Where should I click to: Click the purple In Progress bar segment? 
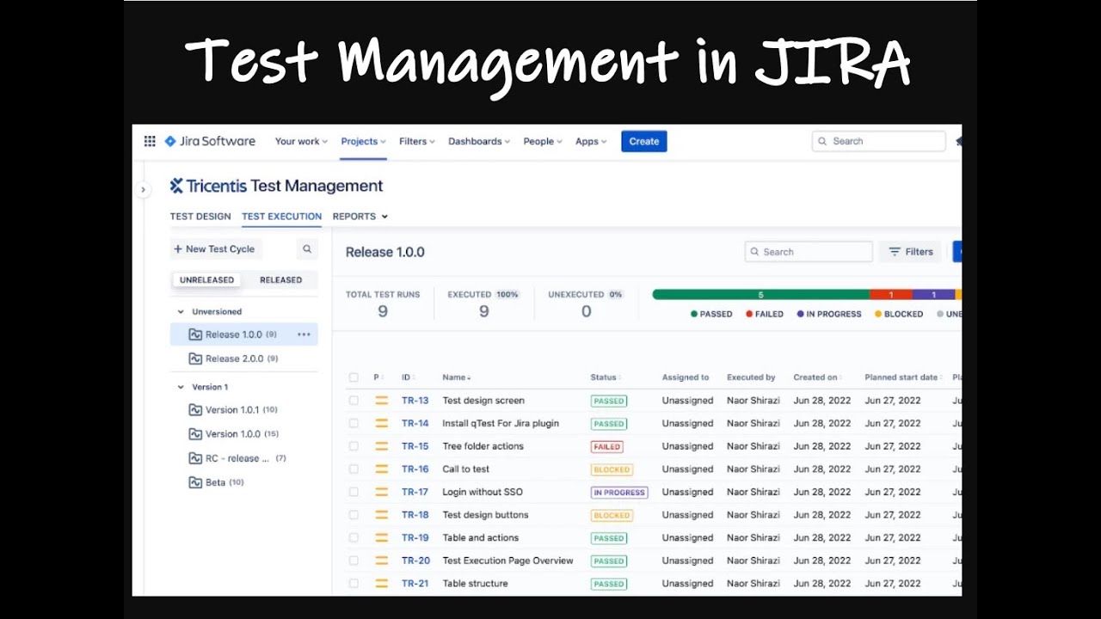[933, 295]
